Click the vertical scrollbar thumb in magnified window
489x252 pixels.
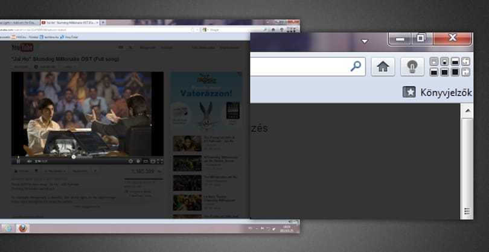click(467, 169)
